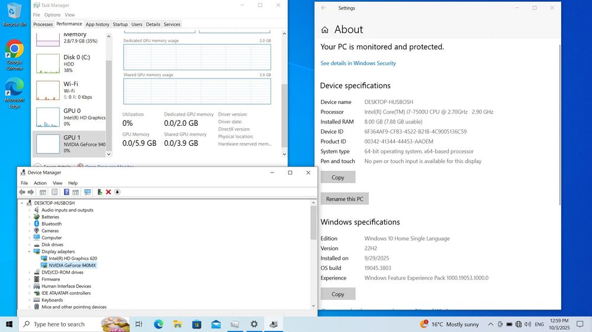Click the blue Help icon in Device Manager toolbar
This screenshot has width=592, height=332.
[x=66, y=192]
